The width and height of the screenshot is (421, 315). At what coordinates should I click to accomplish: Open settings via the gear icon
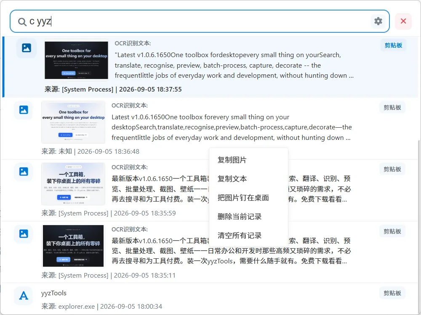coord(378,21)
